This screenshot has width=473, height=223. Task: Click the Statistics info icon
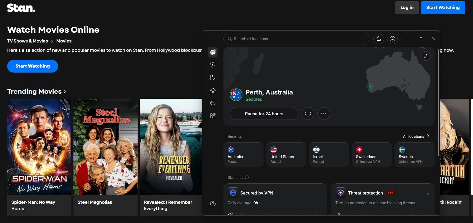247,177
